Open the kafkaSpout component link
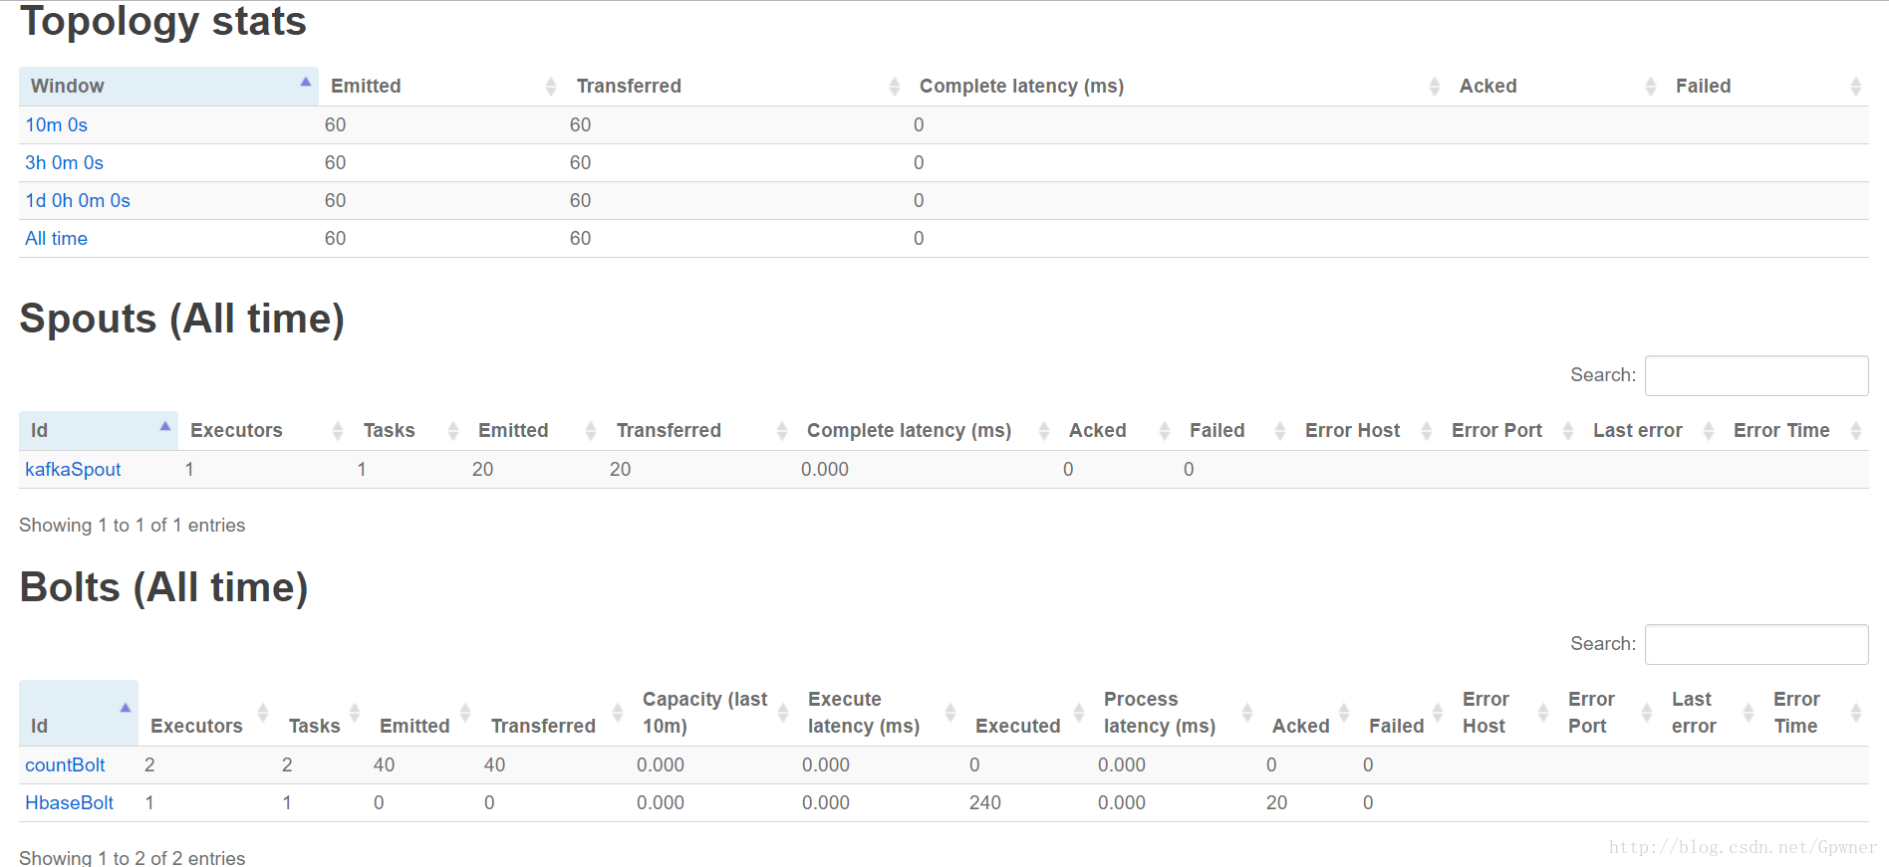 73,470
